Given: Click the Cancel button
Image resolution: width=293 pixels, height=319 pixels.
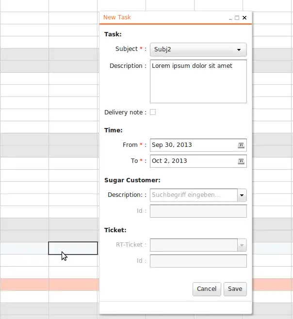Looking at the screenshot, I should click(207, 289).
